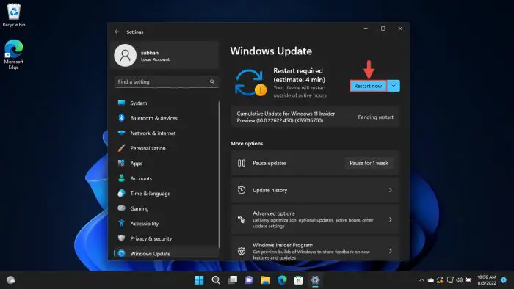Open the Recycle Bin desktop icon
Screen dimensions: 514x289
coord(14,15)
